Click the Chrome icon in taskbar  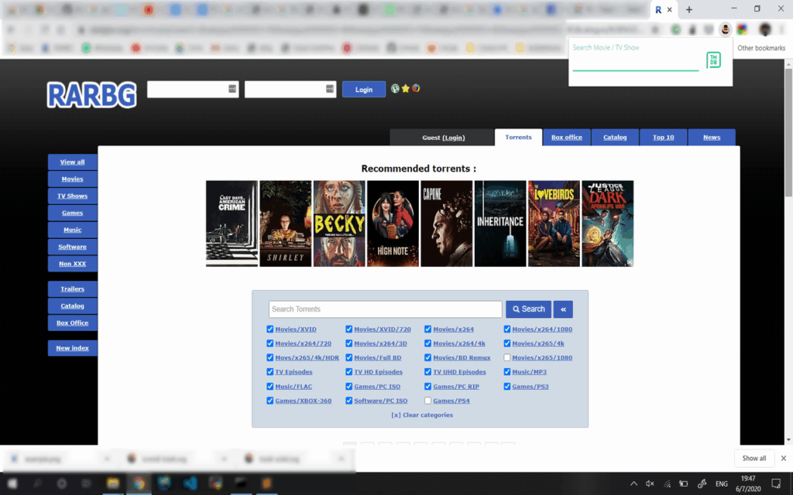[139, 483]
